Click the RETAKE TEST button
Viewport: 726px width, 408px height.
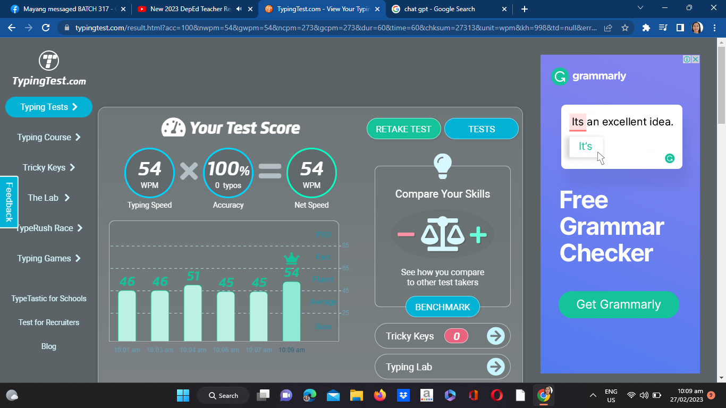click(404, 129)
